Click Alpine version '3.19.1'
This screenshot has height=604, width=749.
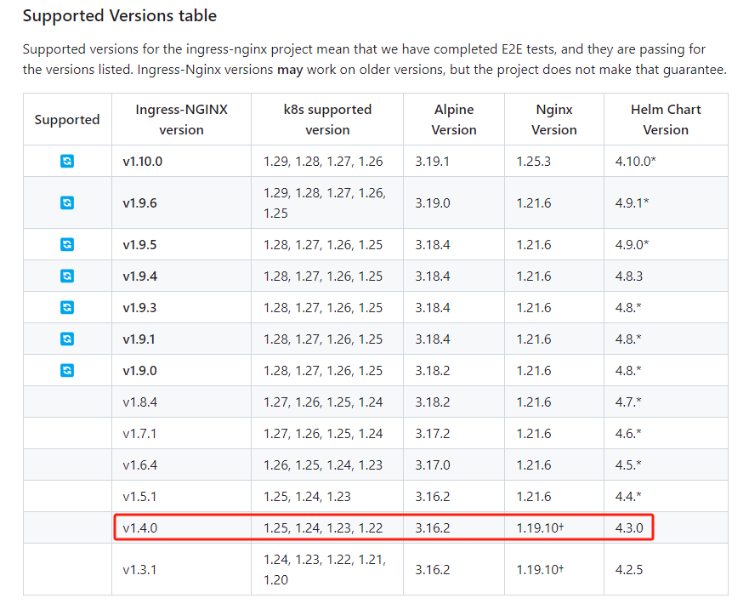(432, 162)
